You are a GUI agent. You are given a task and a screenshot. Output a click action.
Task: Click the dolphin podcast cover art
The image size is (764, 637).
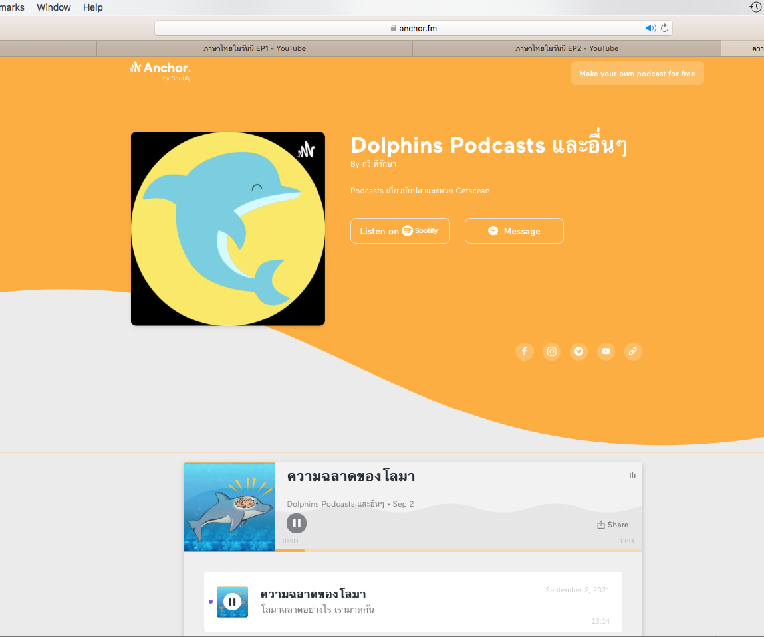(x=228, y=228)
